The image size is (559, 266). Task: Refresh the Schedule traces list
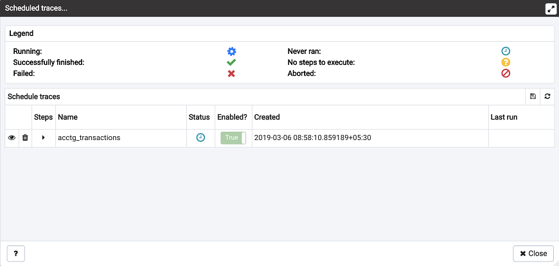click(547, 96)
